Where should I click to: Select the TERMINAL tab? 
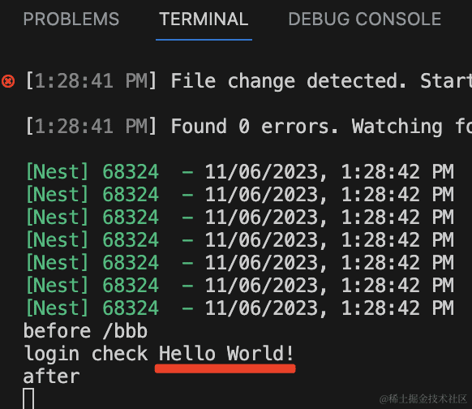204,19
